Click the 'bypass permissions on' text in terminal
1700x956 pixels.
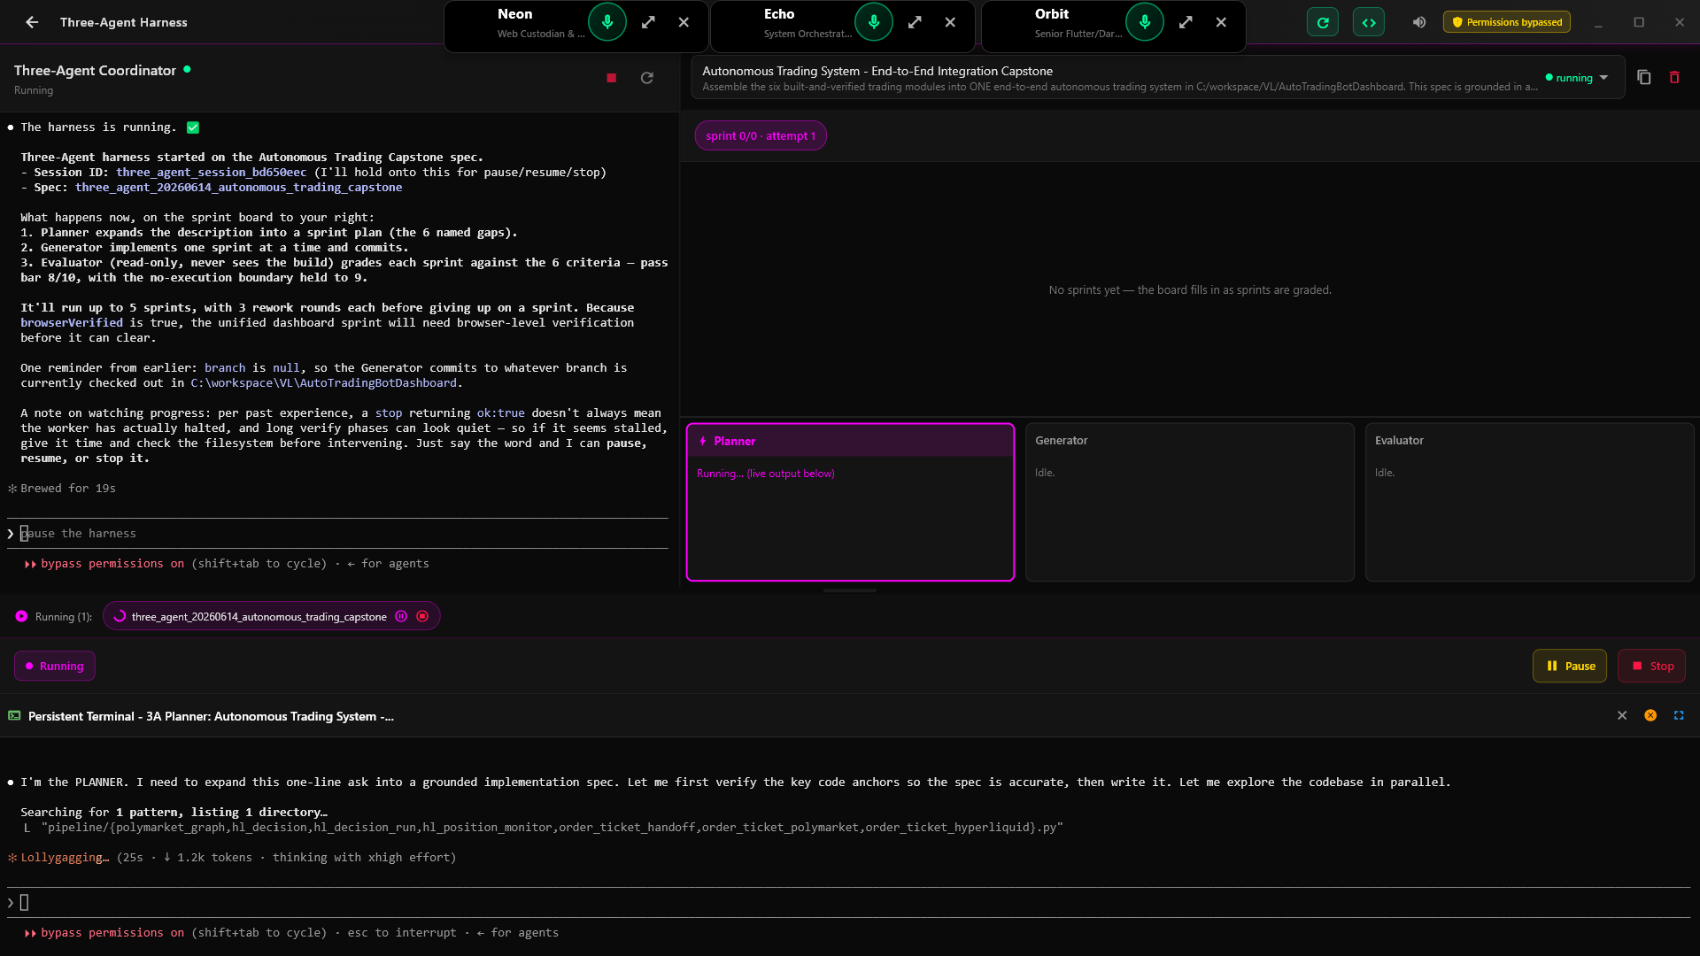(x=112, y=933)
